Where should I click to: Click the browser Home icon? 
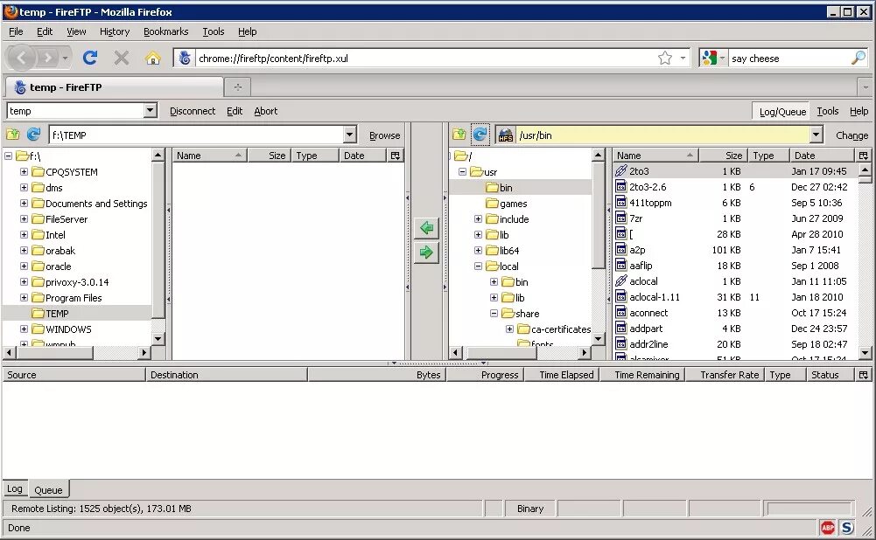pos(152,58)
